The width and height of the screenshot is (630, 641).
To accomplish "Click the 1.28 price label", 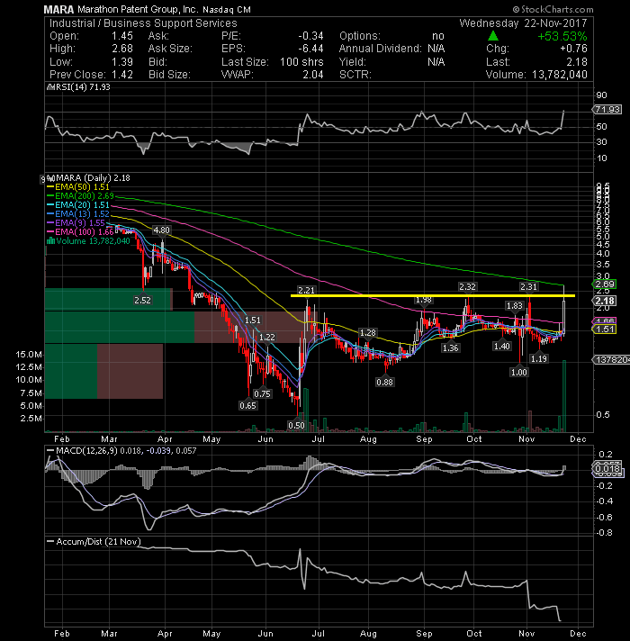I will click(367, 333).
